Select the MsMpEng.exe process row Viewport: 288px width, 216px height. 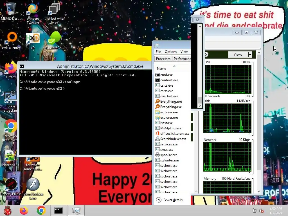point(172,128)
